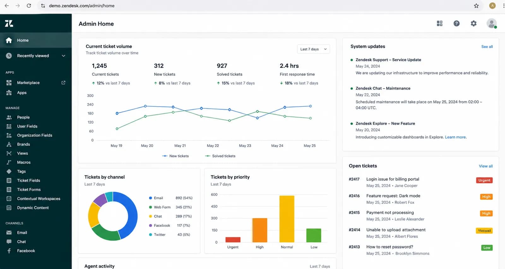Open ticket Feature request: Dark mode
The height and width of the screenshot is (269, 505).
click(393, 196)
